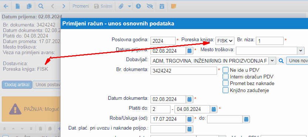
Task: Click the double-up arrows move-to-top icon
Action: [5, 129]
